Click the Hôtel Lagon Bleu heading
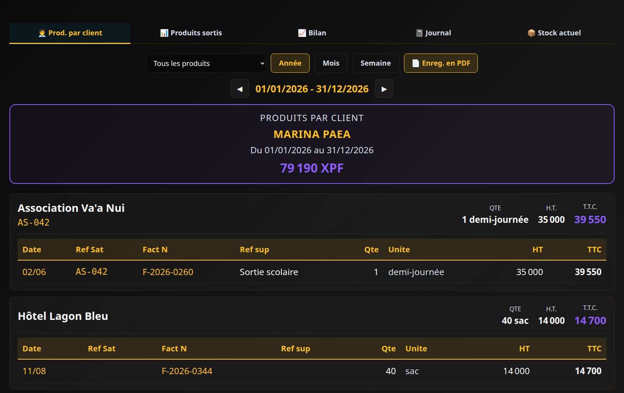The height and width of the screenshot is (393, 624). click(x=63, y=316)
